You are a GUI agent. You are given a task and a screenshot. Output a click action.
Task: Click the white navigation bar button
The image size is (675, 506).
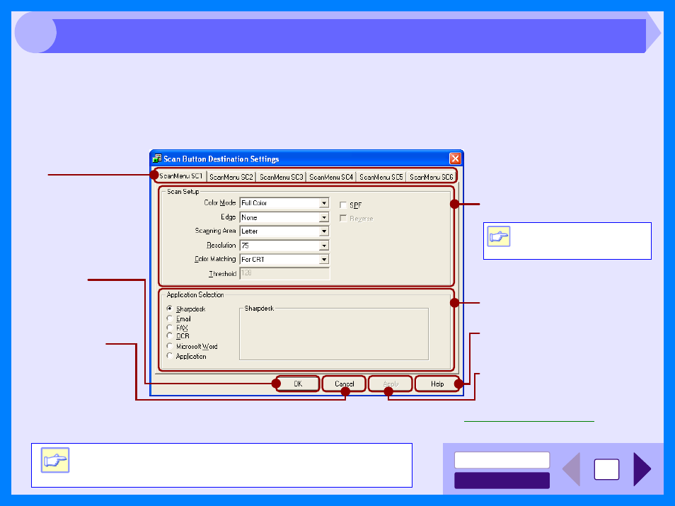pos(502,460)
